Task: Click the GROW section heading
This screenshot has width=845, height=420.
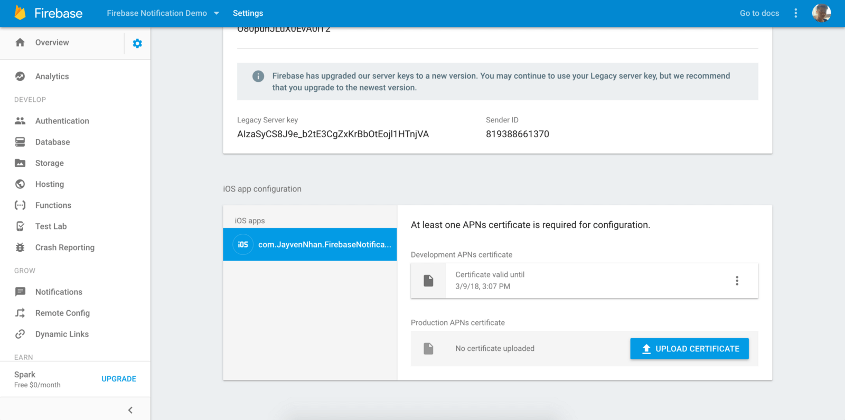Action: click(25, 271)
